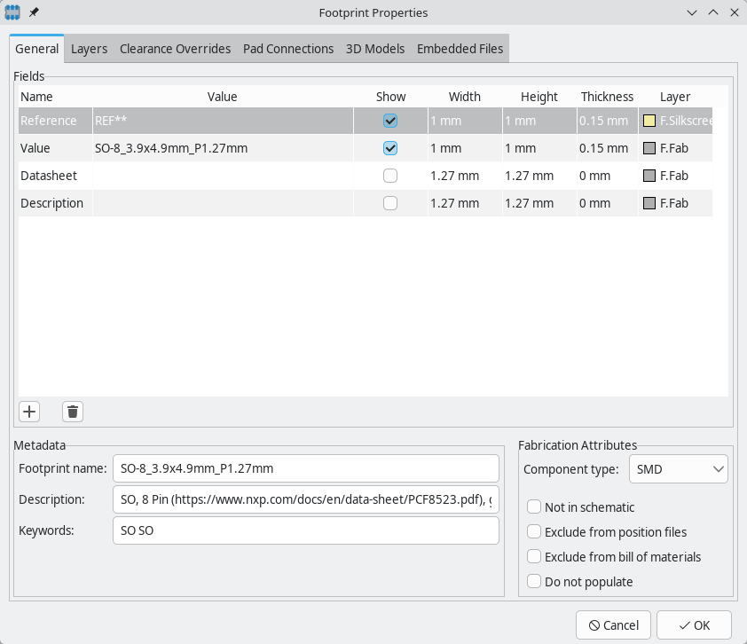The width and height of the screenshot is (747, 644).
Task: Toggle Show for the Value field
Action: click(x=389, y=148)
